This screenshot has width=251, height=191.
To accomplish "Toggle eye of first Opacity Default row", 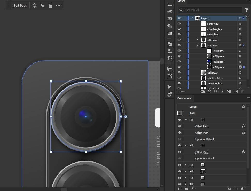I will (x=180, y=139).
